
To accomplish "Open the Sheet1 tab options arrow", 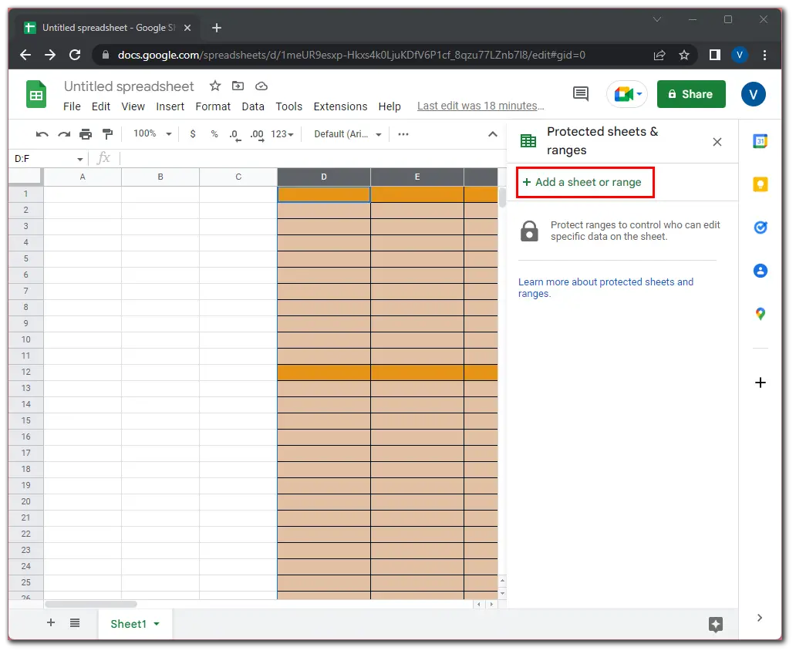I will pyautogui.click(x=157, y=624).
